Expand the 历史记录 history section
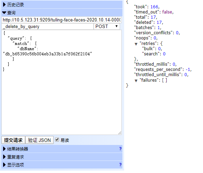The width and height of the screenshot is (203, 173). 62,4
